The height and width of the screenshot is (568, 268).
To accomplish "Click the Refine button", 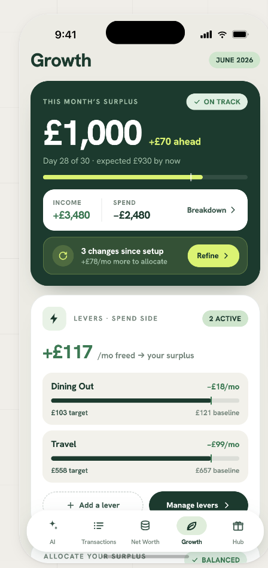I will tap(214, 256).
